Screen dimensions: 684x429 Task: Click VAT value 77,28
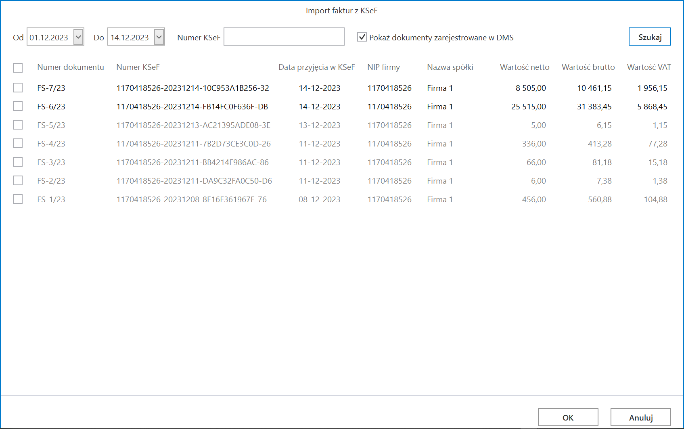658,144
